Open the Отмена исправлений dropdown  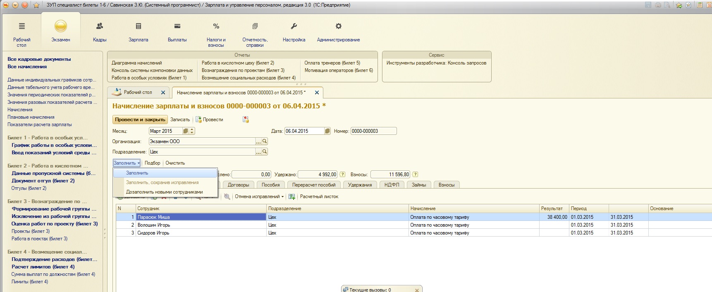(x=259, y=197)
